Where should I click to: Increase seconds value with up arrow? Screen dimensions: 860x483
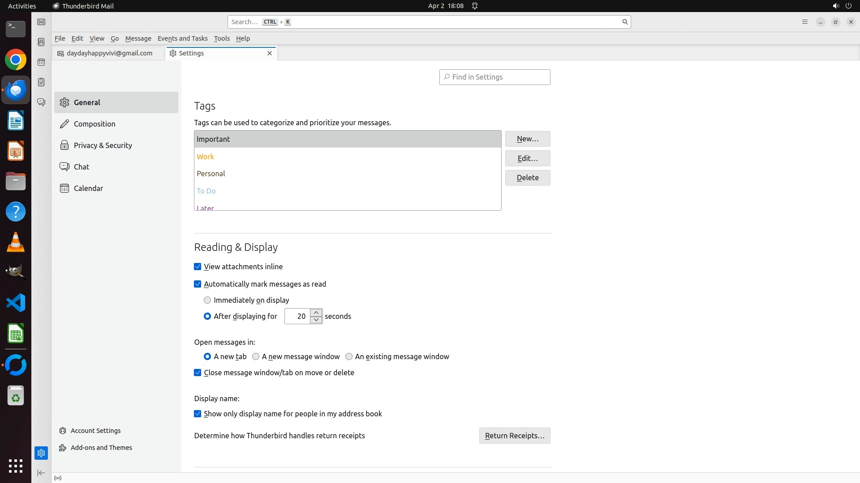pyautogui.click(x=316, y=313)
